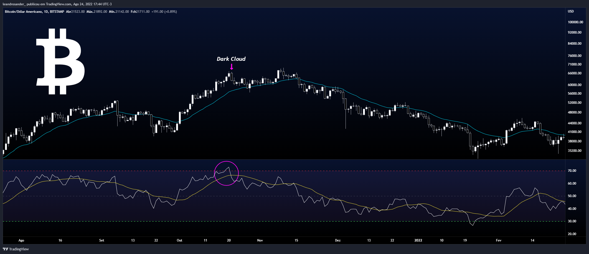Click the 'Ago 24, 2022 17:44 UTC-3' timestamp

pos(92,4)
